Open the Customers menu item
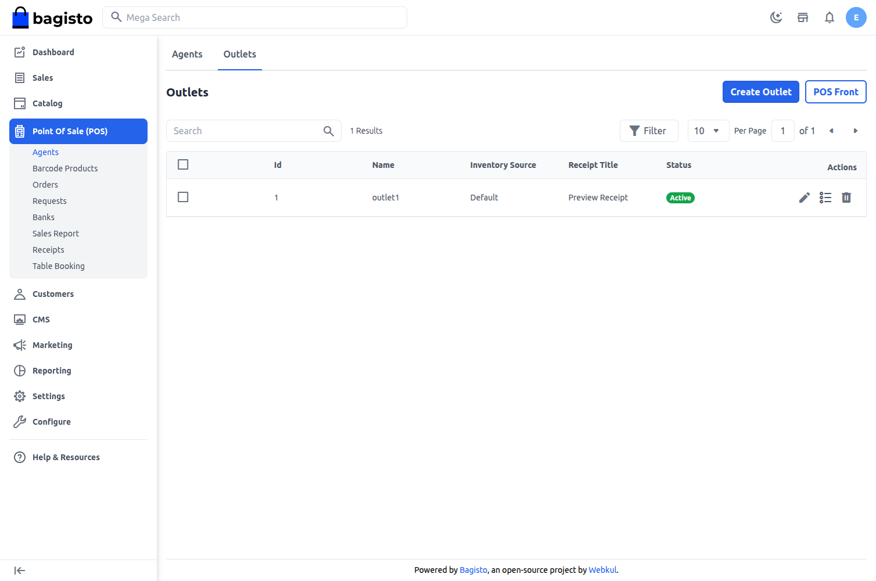This screenshot has height=581, width=876. coord(78,294)
